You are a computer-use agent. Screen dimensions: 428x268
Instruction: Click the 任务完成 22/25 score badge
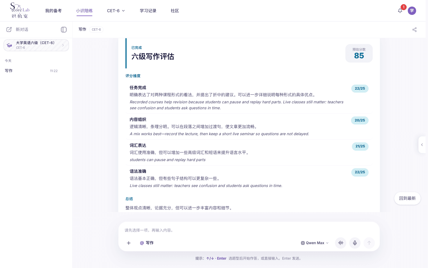pyautogui.click(x=360, y=88)
